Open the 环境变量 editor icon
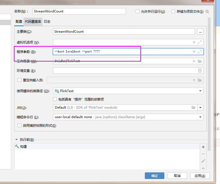Image resolution: width=220 pixels, height=184 pixels. [x=200, y=70]
